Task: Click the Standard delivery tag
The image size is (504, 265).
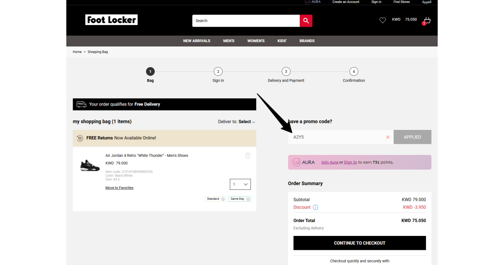Action: pyautogui.click(x=215, y=199)
